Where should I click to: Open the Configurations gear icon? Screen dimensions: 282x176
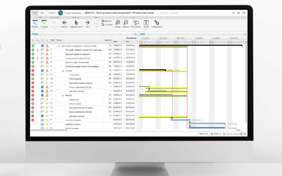tap(157, 23)
